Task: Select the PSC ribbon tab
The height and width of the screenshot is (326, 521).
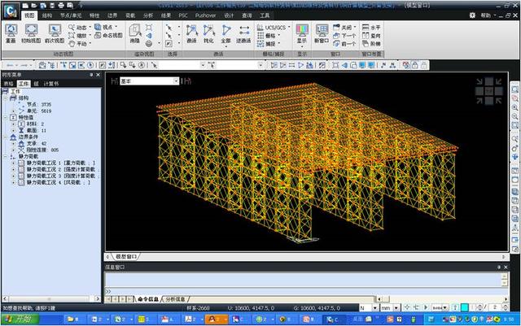Action: coord(182,15)
